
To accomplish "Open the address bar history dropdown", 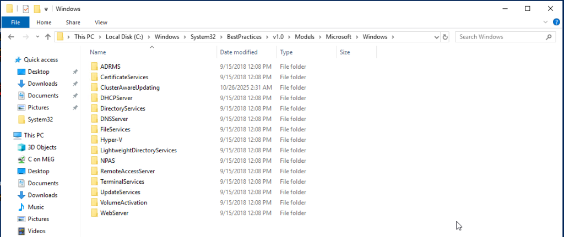I will (x=436, y=37).
